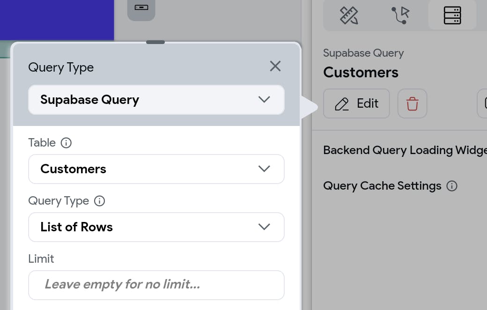Screen dimensions: 487x310
Task: Open the design properties ruler-pencil tab
Action: tap(349, 15)
